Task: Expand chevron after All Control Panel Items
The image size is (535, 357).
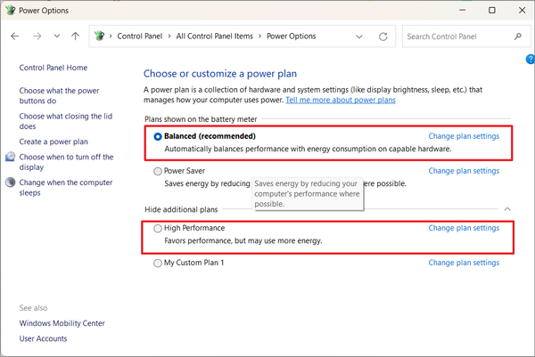Action: tap(259, 37)
